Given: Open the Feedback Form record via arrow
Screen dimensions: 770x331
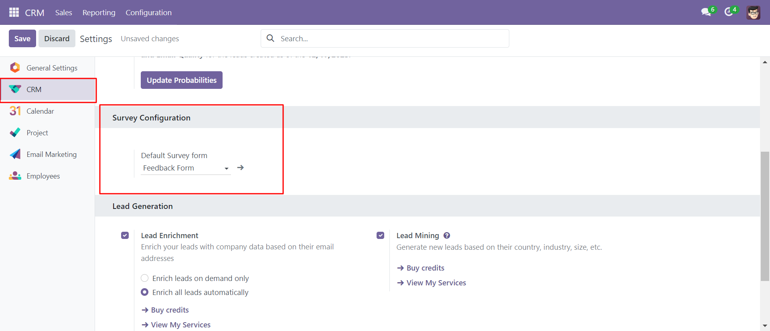Looking at the screenshot, I should [241, 168].
